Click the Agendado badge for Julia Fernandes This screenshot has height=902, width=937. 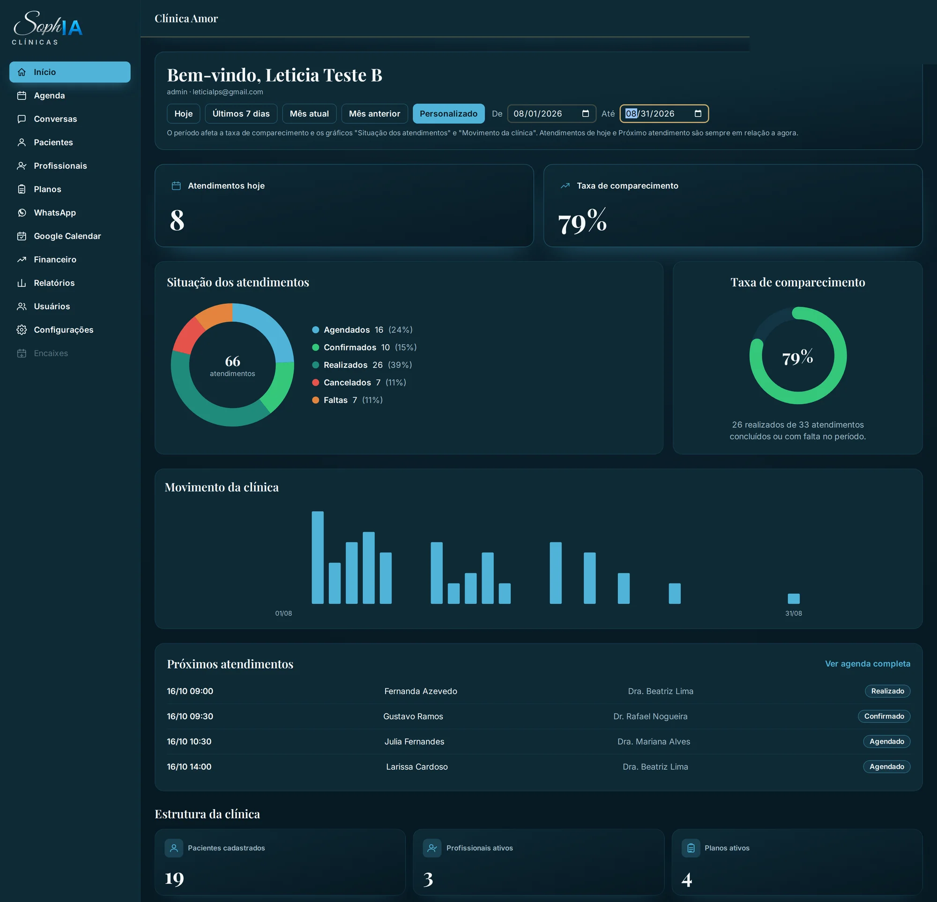click(x=886, y=741)
